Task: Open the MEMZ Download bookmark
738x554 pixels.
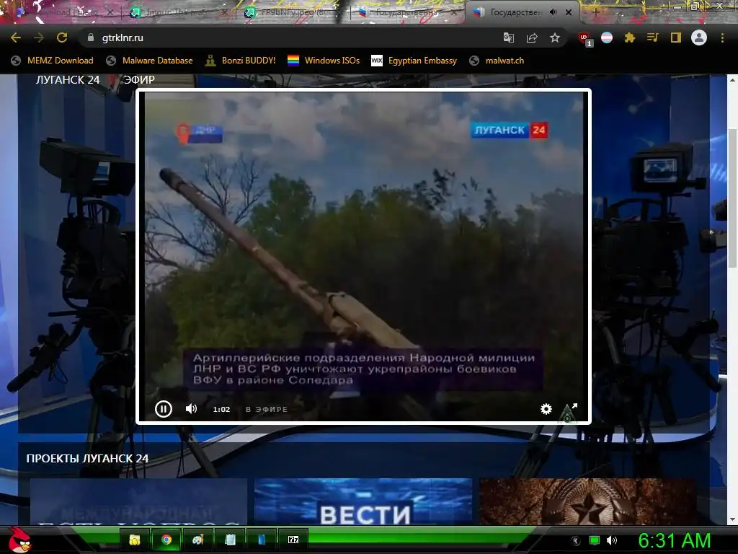Action: click(52, 61)
